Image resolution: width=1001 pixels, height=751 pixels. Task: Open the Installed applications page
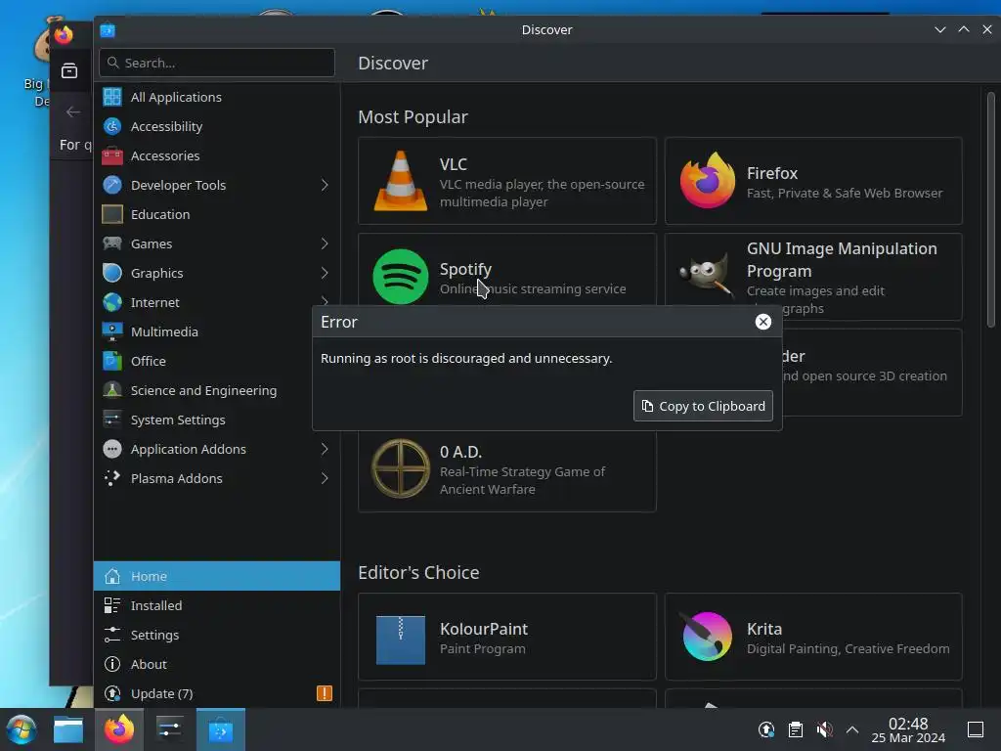point(217,605)
